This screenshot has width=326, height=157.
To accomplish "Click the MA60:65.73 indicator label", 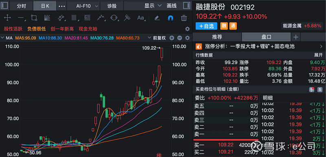I will (128, 38).
